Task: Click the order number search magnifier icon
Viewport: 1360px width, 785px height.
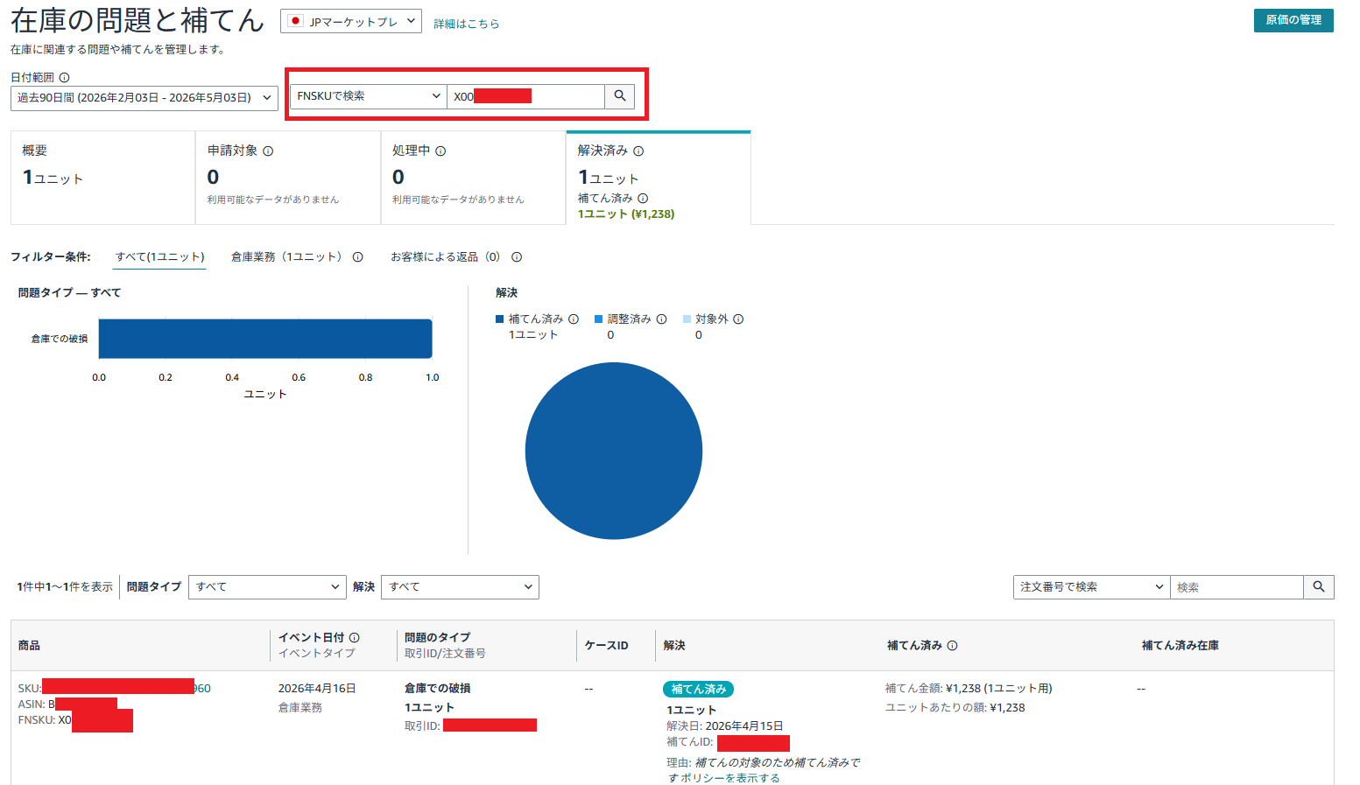Action: [1319, 587]
